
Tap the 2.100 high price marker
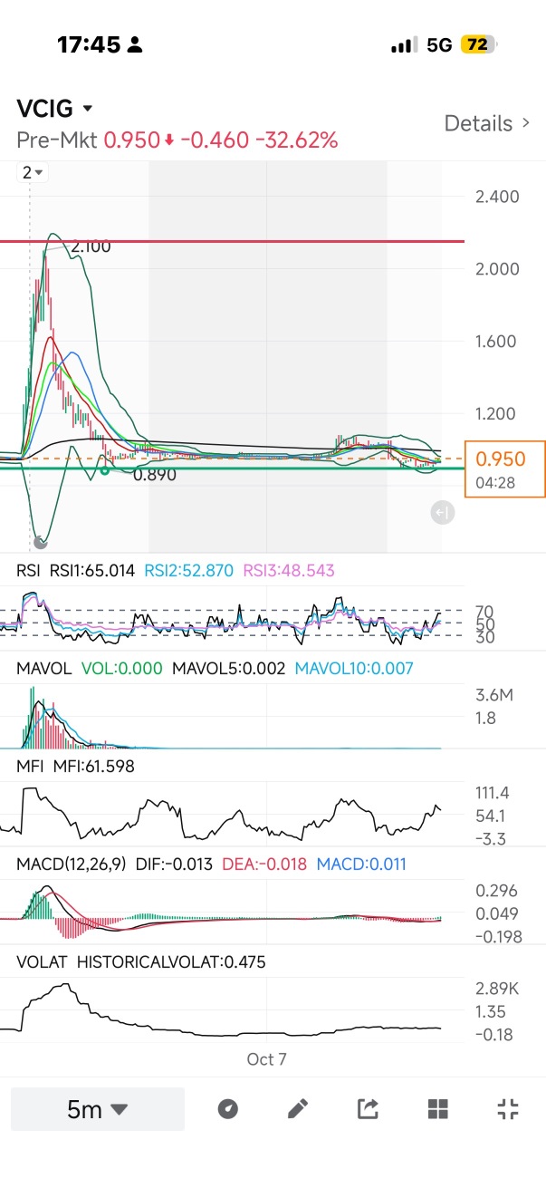tap(91, 246)
